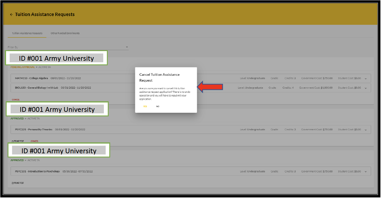Cancel the pending approval request
The width and height of the screenshot is (381, 198).
16,99
